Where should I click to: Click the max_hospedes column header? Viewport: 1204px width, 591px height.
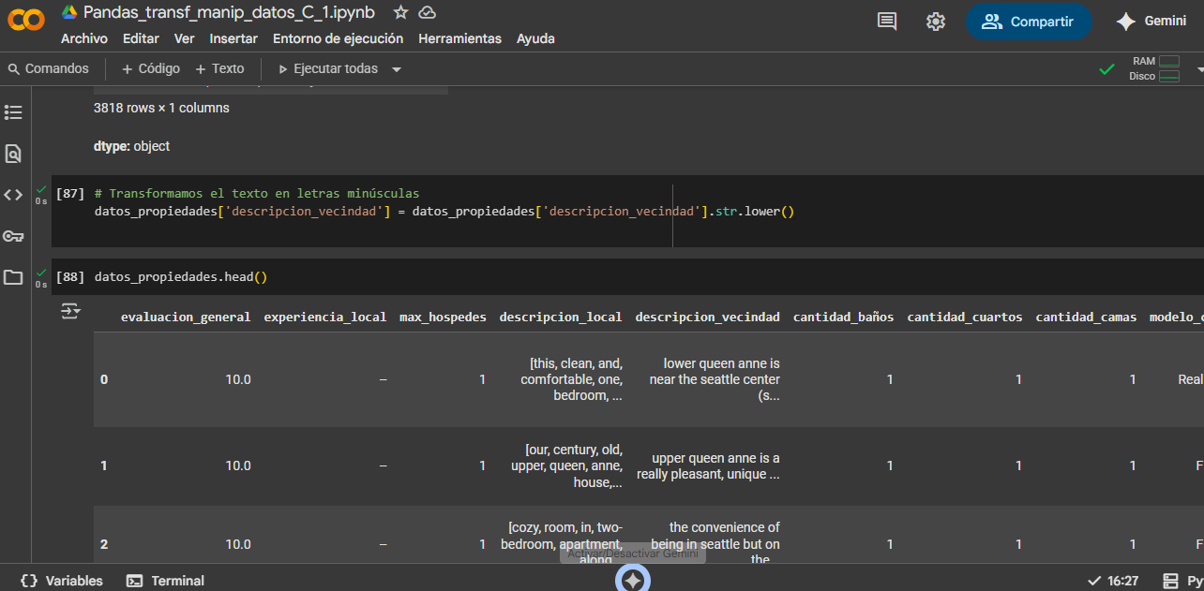443,317
